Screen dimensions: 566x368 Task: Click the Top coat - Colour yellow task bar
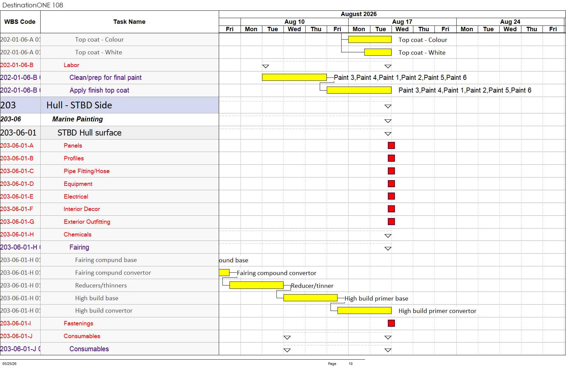click(x=370, y=40)
